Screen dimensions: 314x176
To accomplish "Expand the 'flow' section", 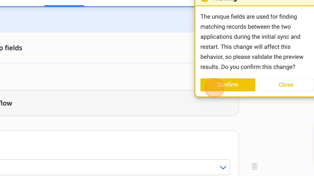I will pos(119,103).
